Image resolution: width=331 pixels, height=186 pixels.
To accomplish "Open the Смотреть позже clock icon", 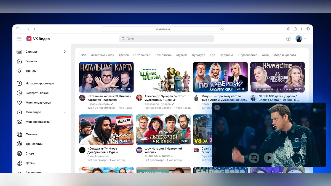I will (x=19, y=93).
